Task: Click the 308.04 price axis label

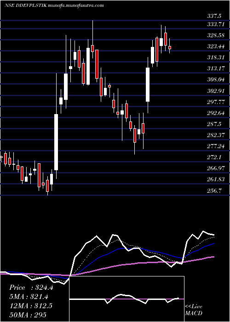Action: [216, 80]
